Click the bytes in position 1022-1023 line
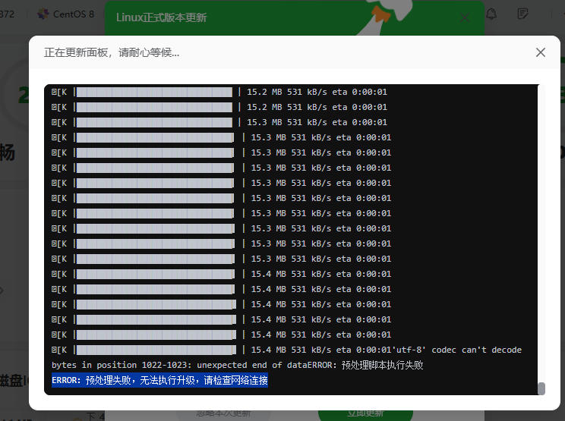 [238, 365]
